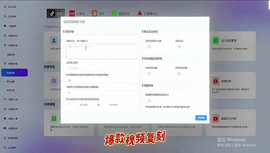Click the red warning triangle icon

pyautogui.click(x=140, y=13)
